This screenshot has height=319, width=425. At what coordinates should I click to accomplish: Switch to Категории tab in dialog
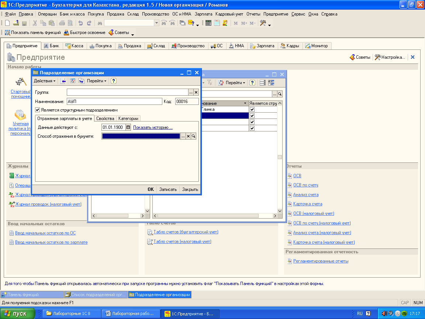coord(128,119)
